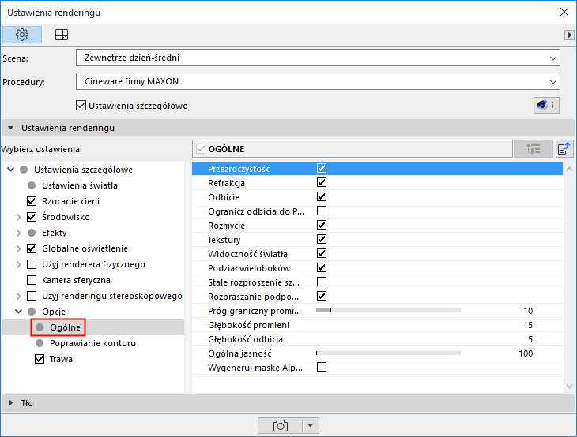Enable Użyj renderingu stereoskopowego checkbox
577x437 pixels.
tap(32, 296)
